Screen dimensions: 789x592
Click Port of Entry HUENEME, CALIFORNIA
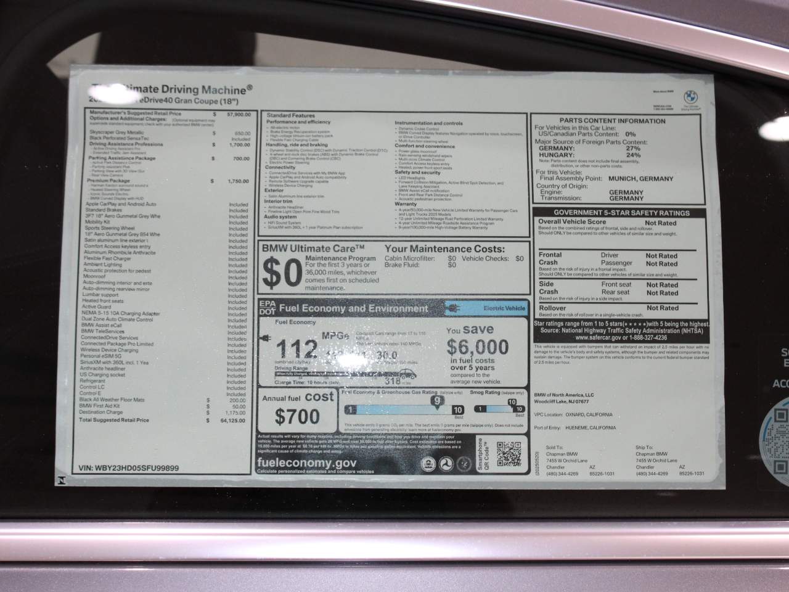[x=575, y=427]
